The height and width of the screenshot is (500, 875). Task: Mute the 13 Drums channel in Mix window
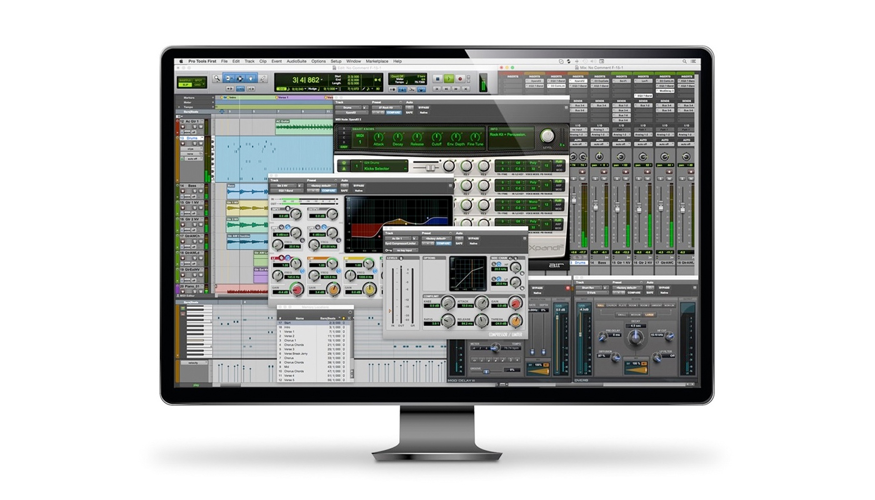pyautogui.click(x=582, y=179)
